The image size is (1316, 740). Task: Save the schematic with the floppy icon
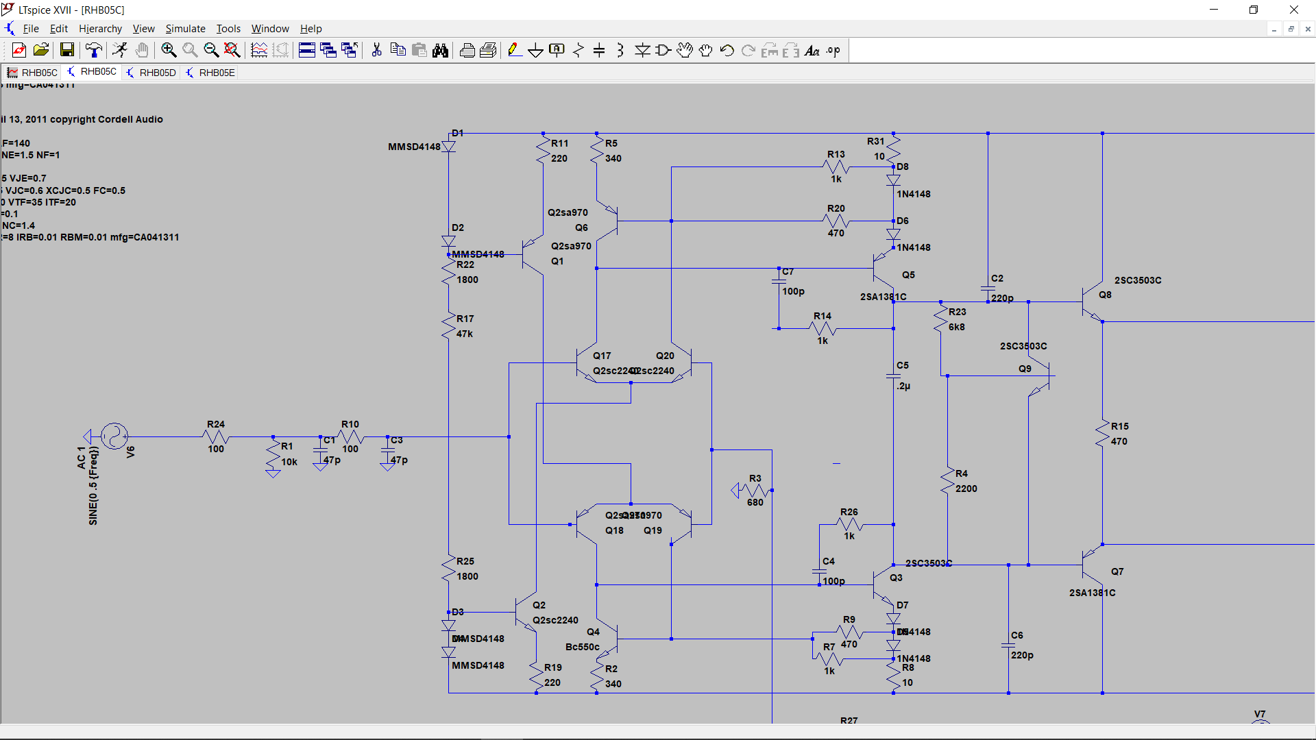(66, 50)
